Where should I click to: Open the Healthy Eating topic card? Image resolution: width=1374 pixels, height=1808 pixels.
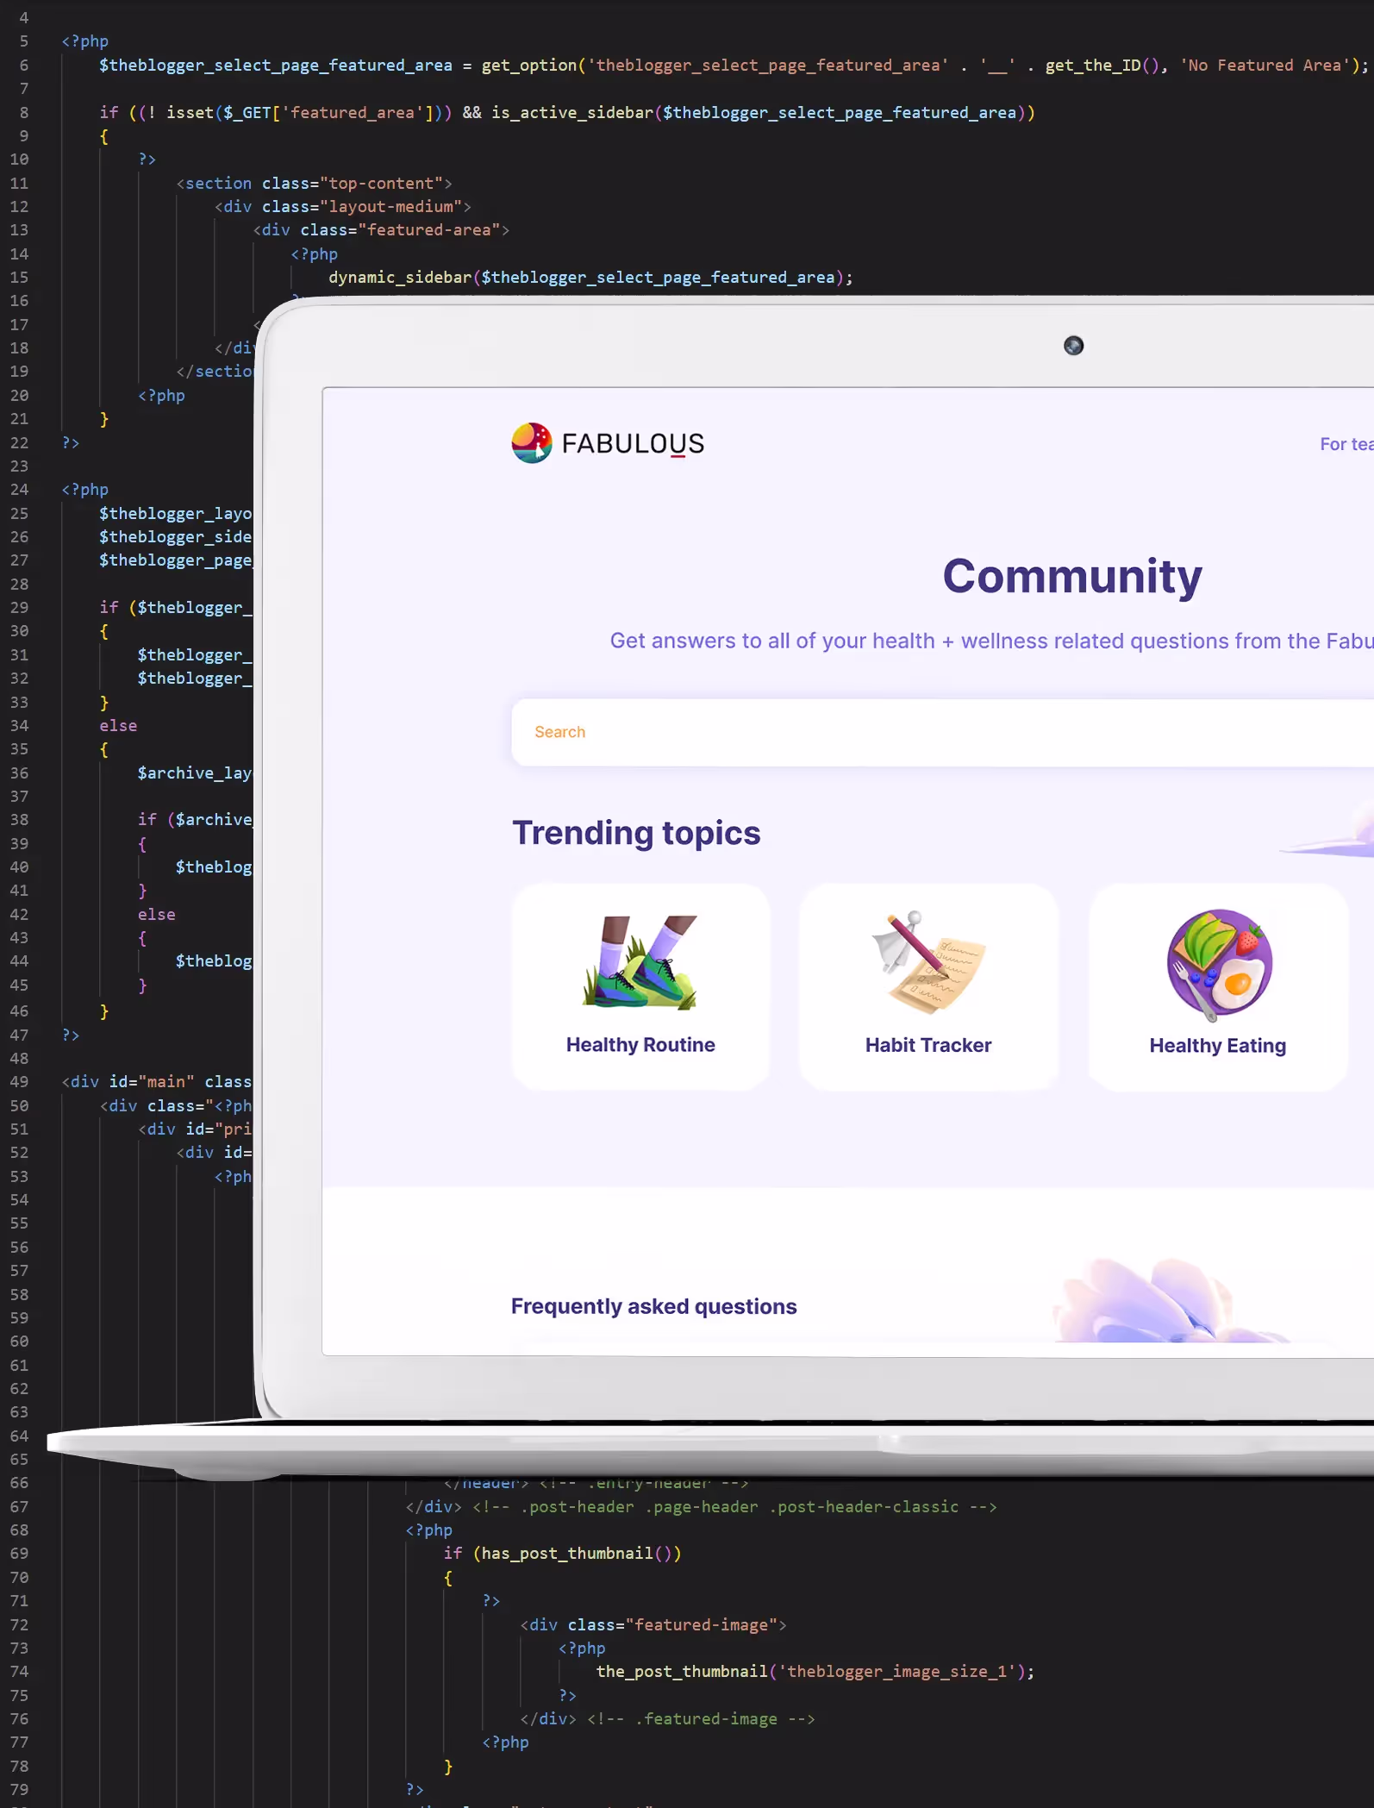point(1218,987)
